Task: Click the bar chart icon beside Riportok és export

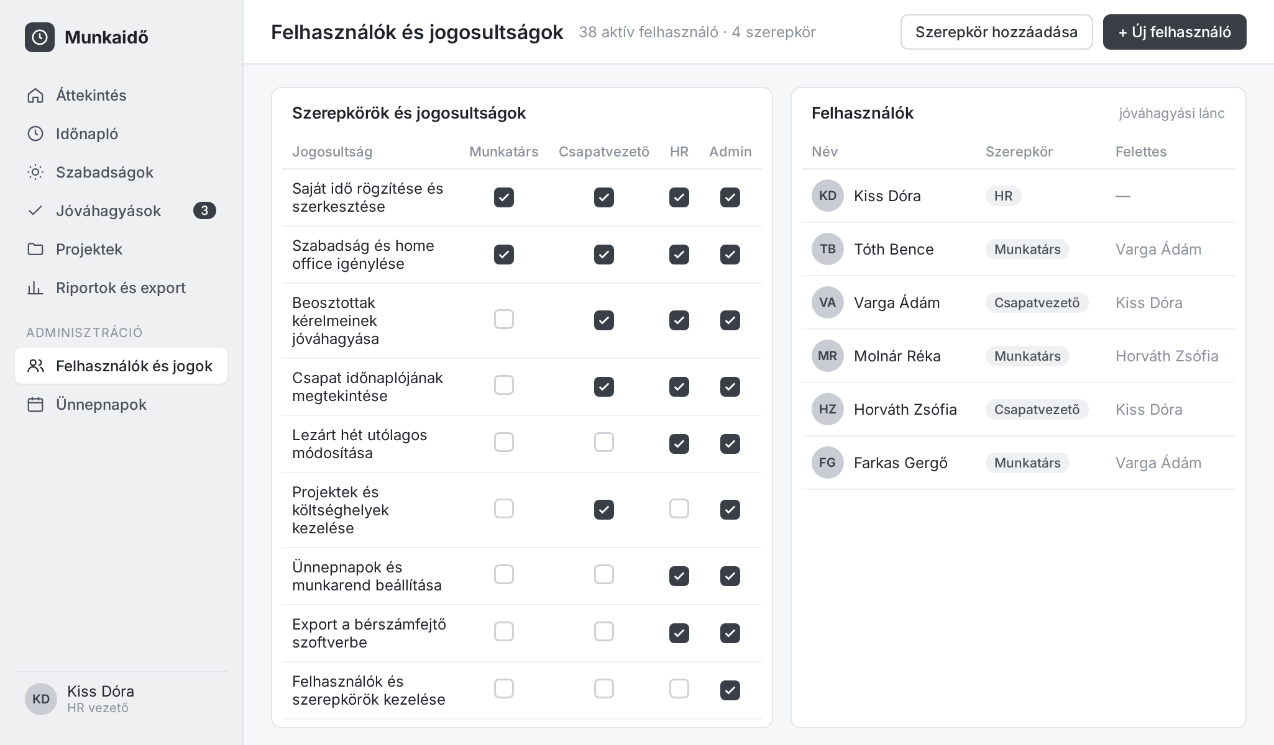Action: pyautogui.click(x=35, y=287)
